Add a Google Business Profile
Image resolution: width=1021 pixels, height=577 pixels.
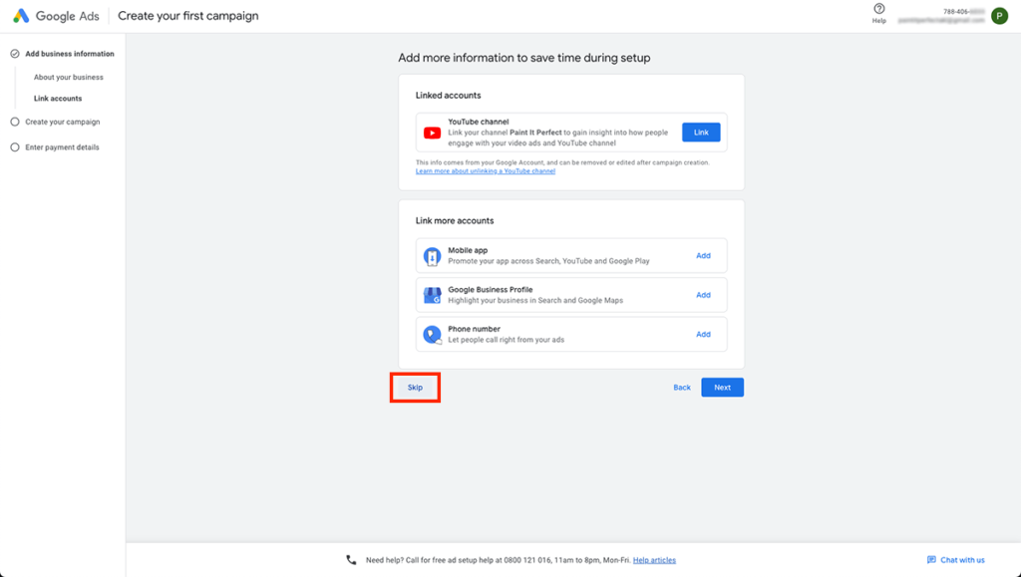(703, 295)
